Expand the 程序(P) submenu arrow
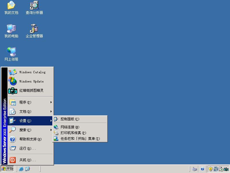The image size is (230, 173). click(x=51, y=102)
